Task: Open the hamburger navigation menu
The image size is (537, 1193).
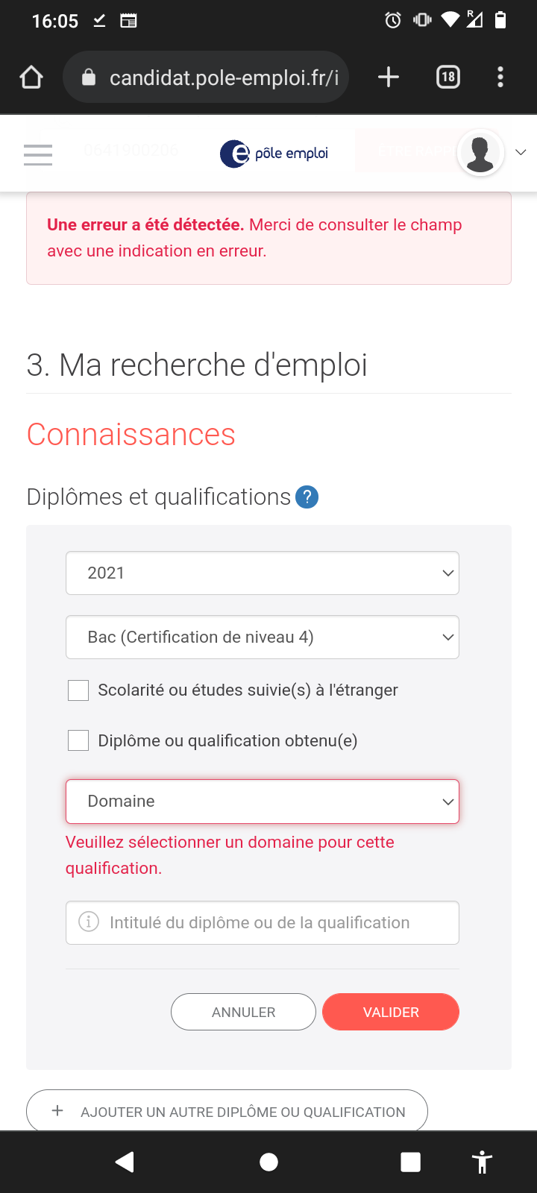Action: pos(38,154)
